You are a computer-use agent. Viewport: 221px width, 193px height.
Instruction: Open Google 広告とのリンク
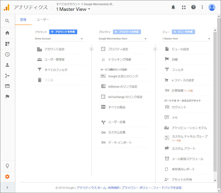pos(123,76)
